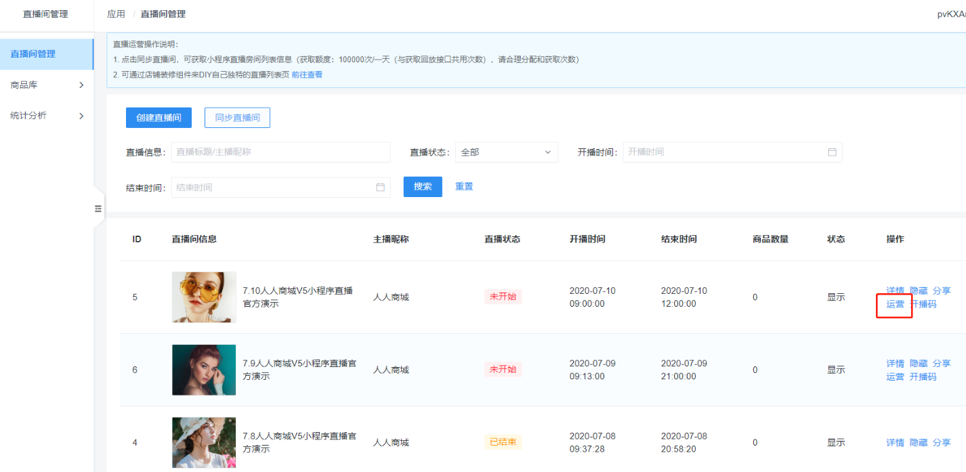Click the sidebar collapse handle icon

coord(98,209)
